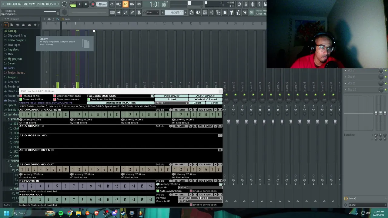Click the ASIO CPanel button
Viewport: 388px width, 218px height.
pos(206,96)
